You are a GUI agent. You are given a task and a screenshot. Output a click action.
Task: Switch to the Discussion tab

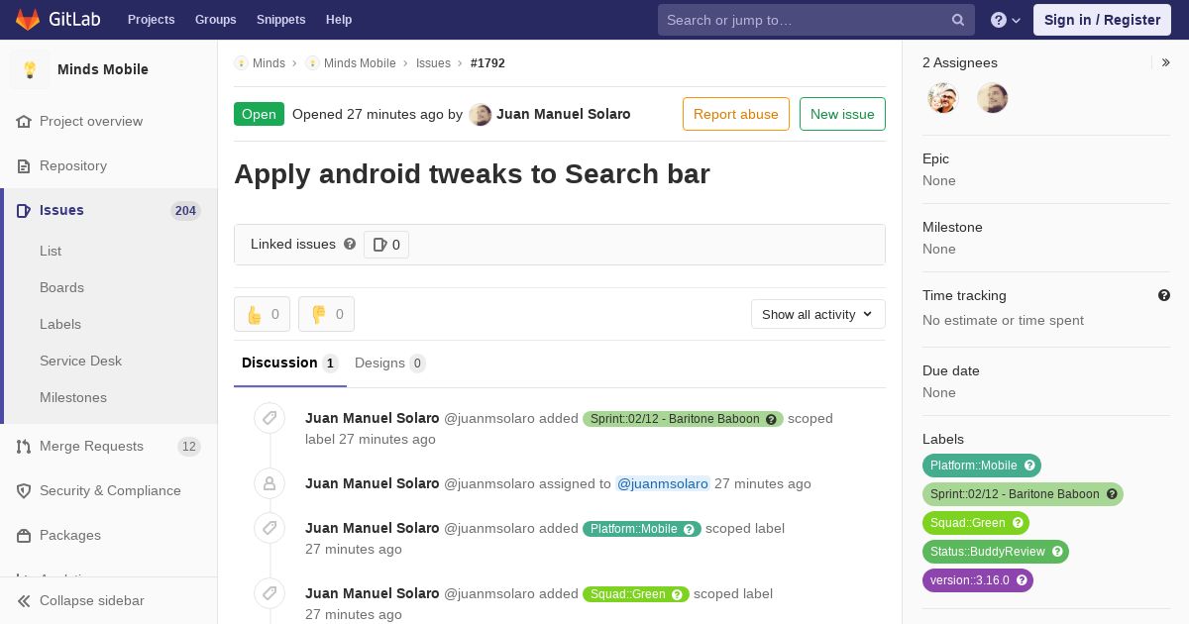coord(290,363)
